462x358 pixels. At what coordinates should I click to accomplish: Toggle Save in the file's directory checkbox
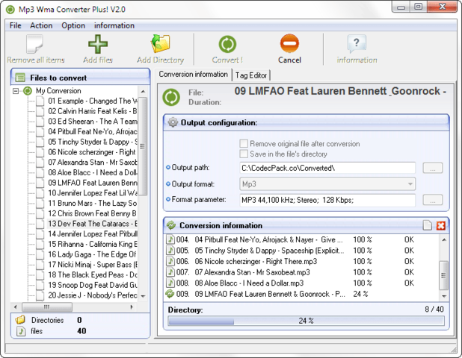point(244,154)
